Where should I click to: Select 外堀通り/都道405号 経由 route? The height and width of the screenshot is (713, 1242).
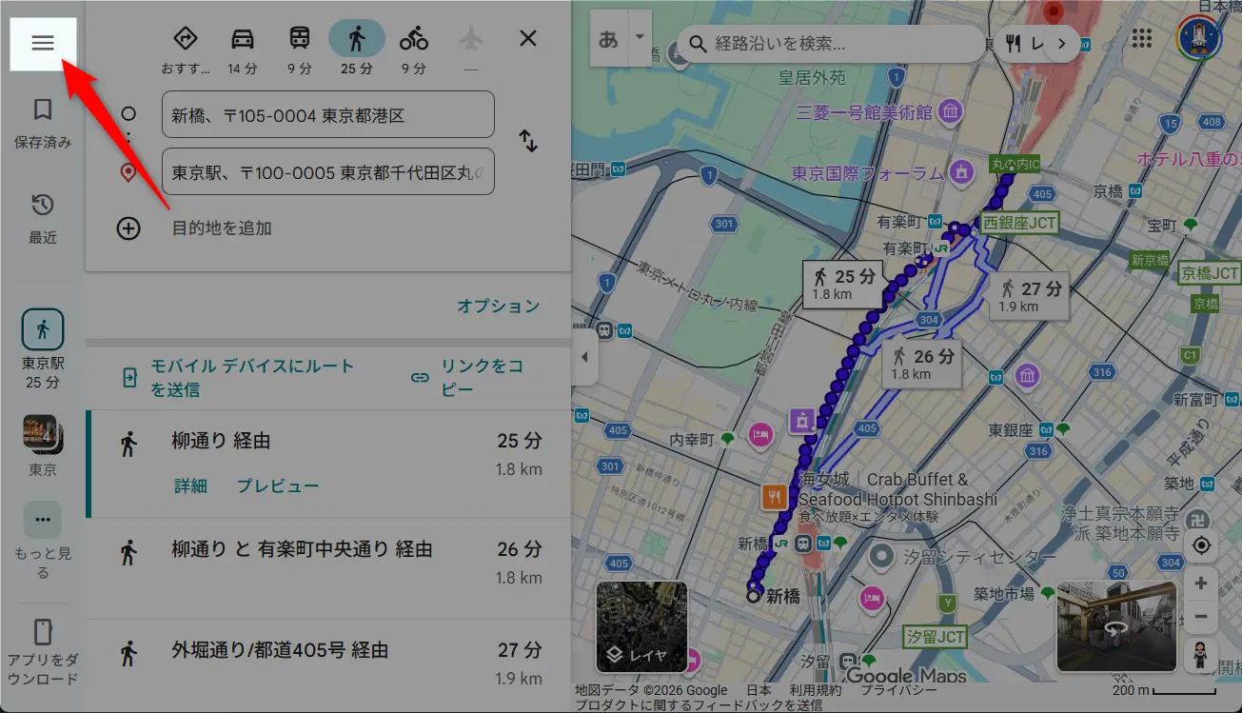click(x=328, y=663)
